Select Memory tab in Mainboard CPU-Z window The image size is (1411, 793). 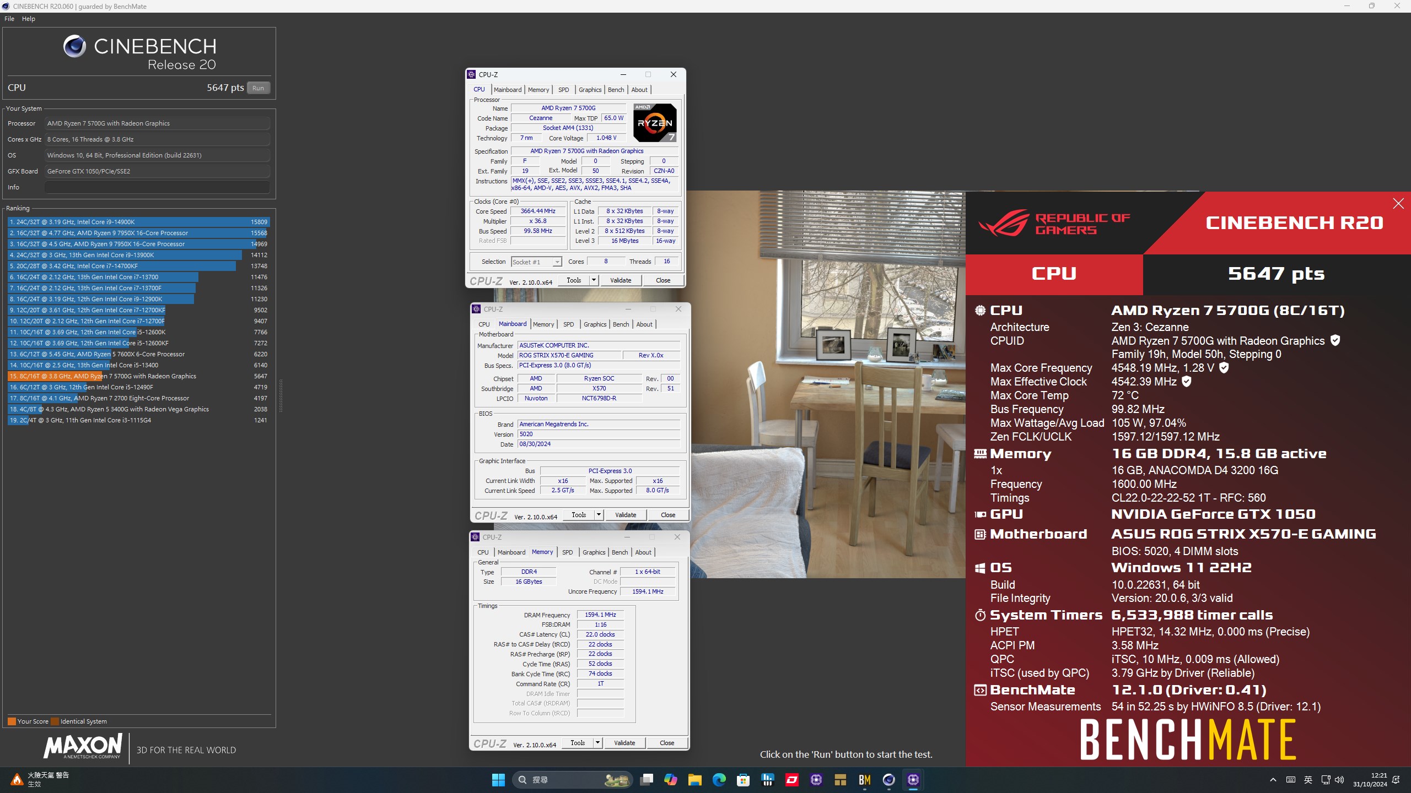click(x=543, y=324)
